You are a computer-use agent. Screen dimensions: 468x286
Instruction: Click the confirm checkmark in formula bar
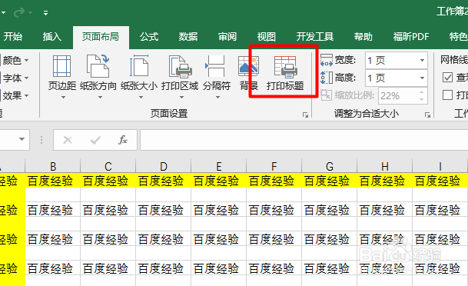(x=95, y=140)
